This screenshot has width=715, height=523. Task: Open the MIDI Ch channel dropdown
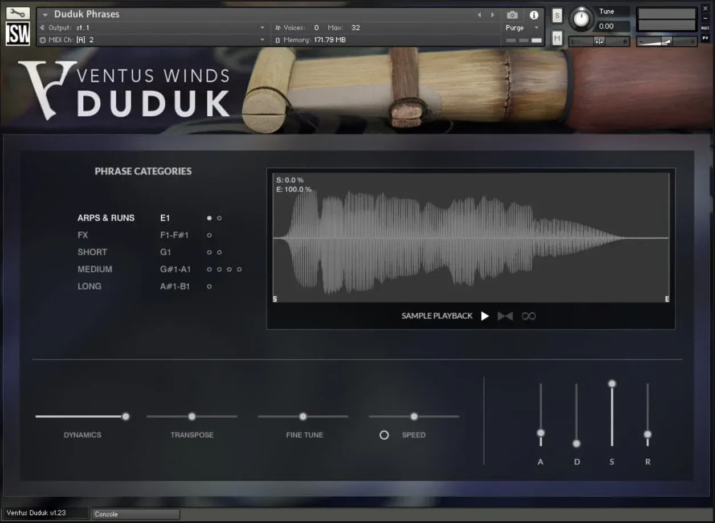152,40
